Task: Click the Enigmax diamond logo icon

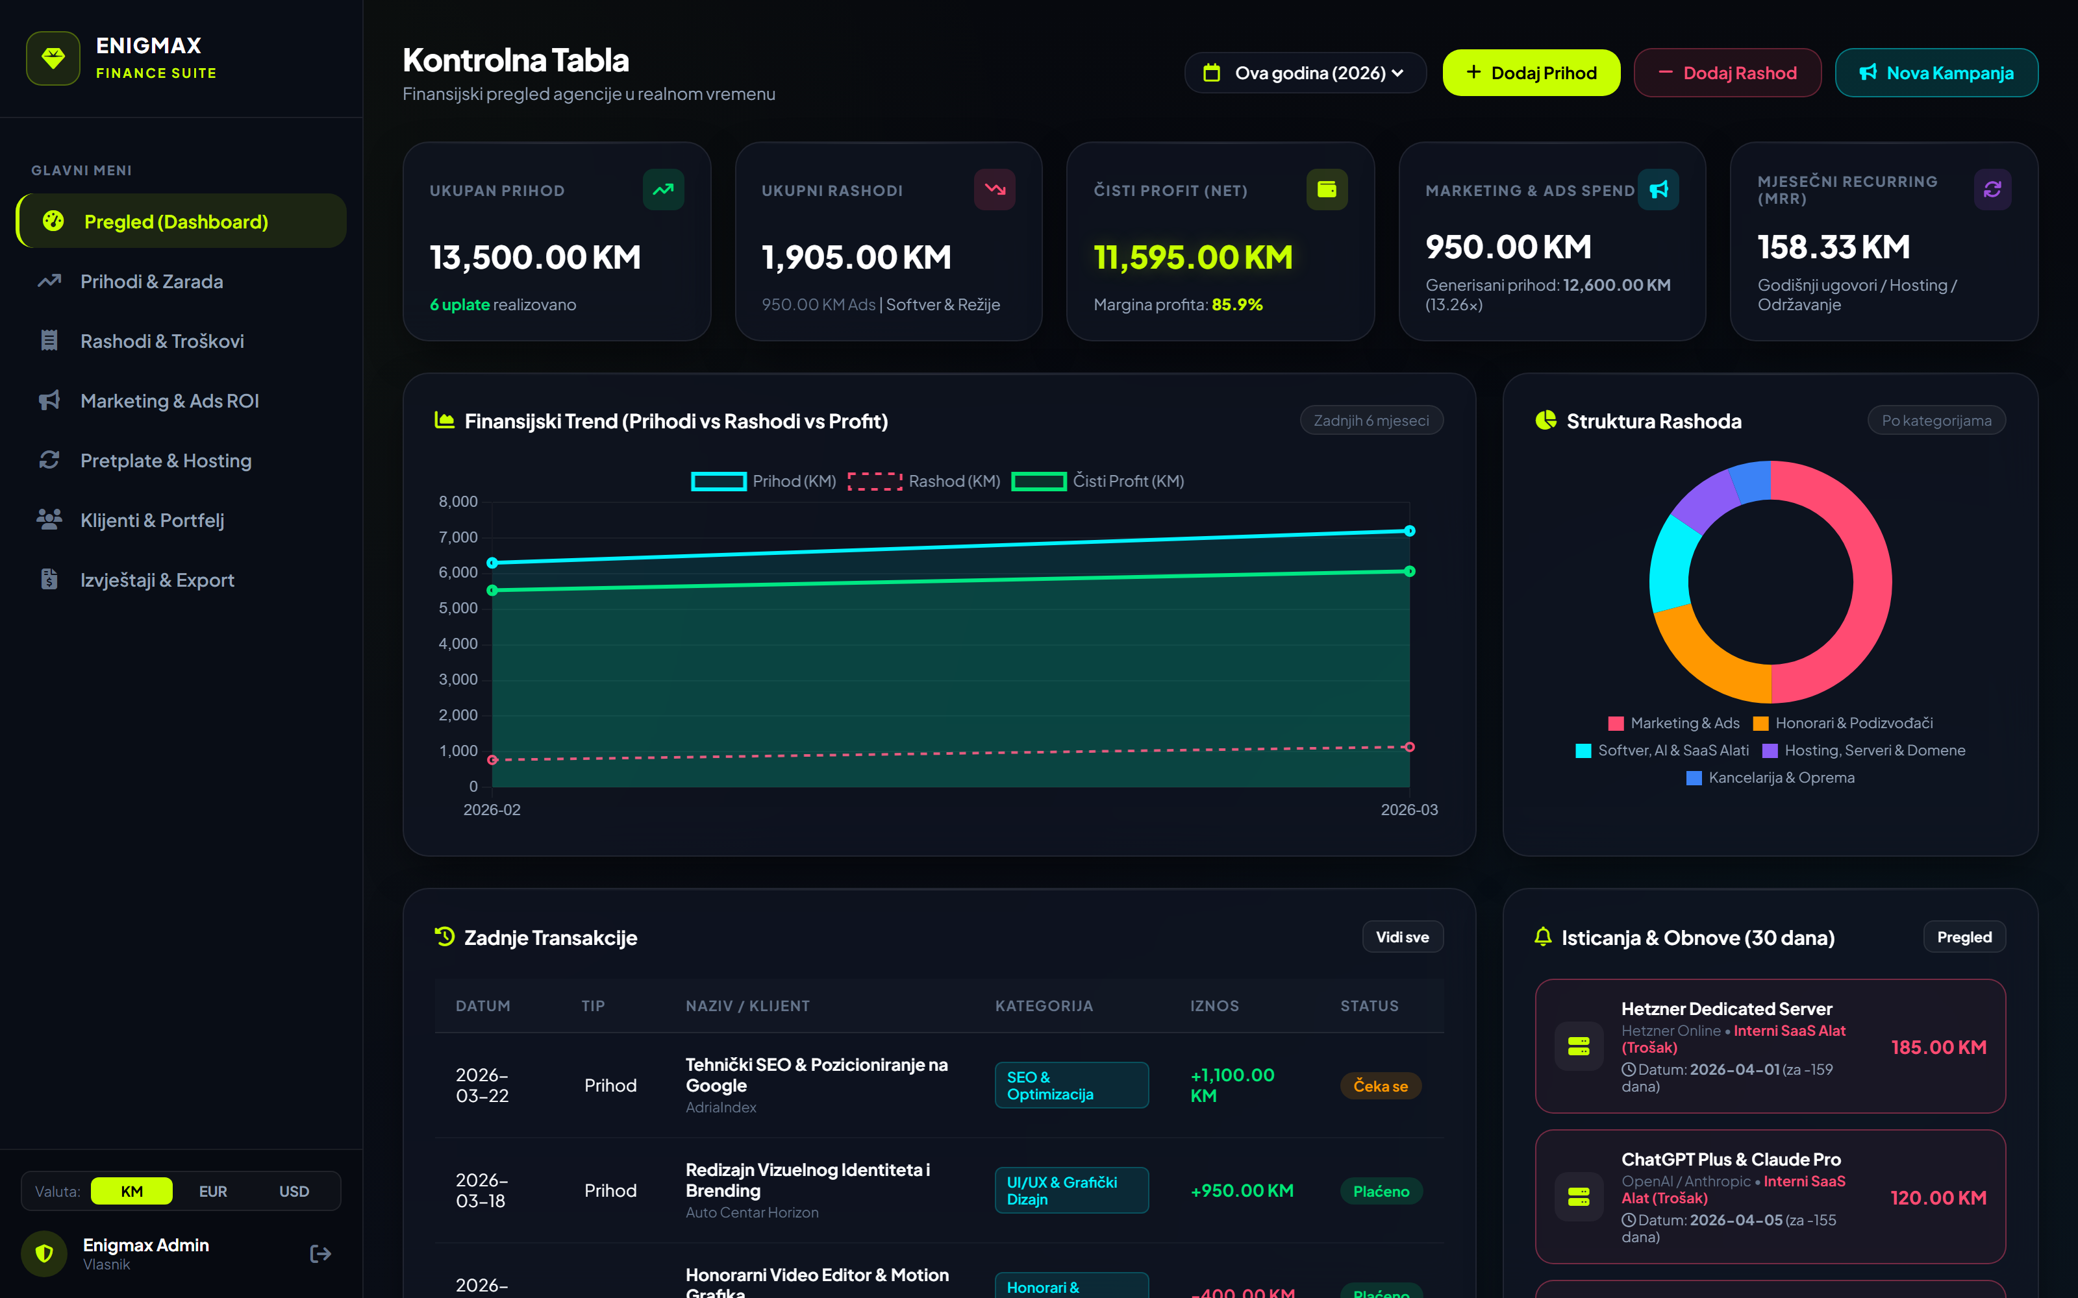Action: 53,58
